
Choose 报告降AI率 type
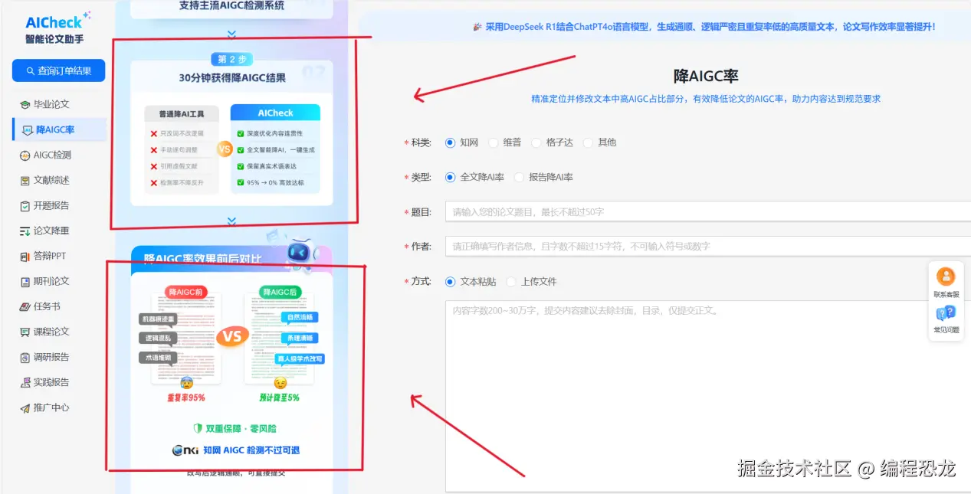(519, 177)
